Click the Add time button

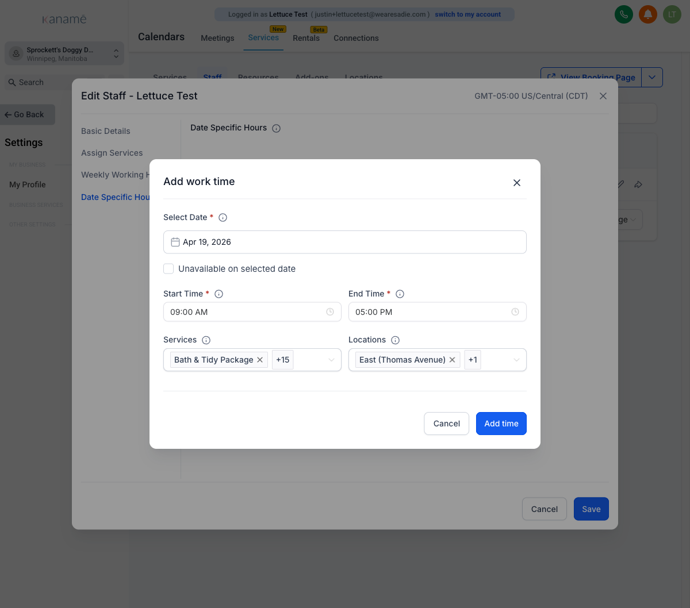(x=501, y=424)
